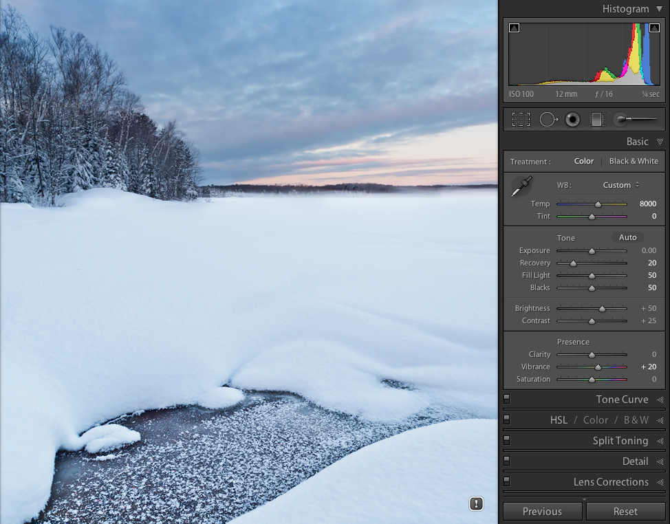670x524 pixels.
Task: Open the WB Custom preset dropdown
Action: click(621, 185)
